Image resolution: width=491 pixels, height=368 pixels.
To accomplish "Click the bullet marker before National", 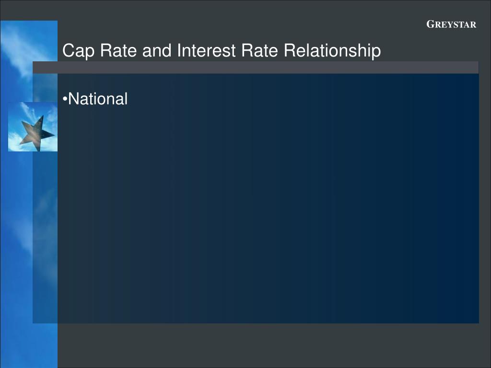I will click(65, 99).
